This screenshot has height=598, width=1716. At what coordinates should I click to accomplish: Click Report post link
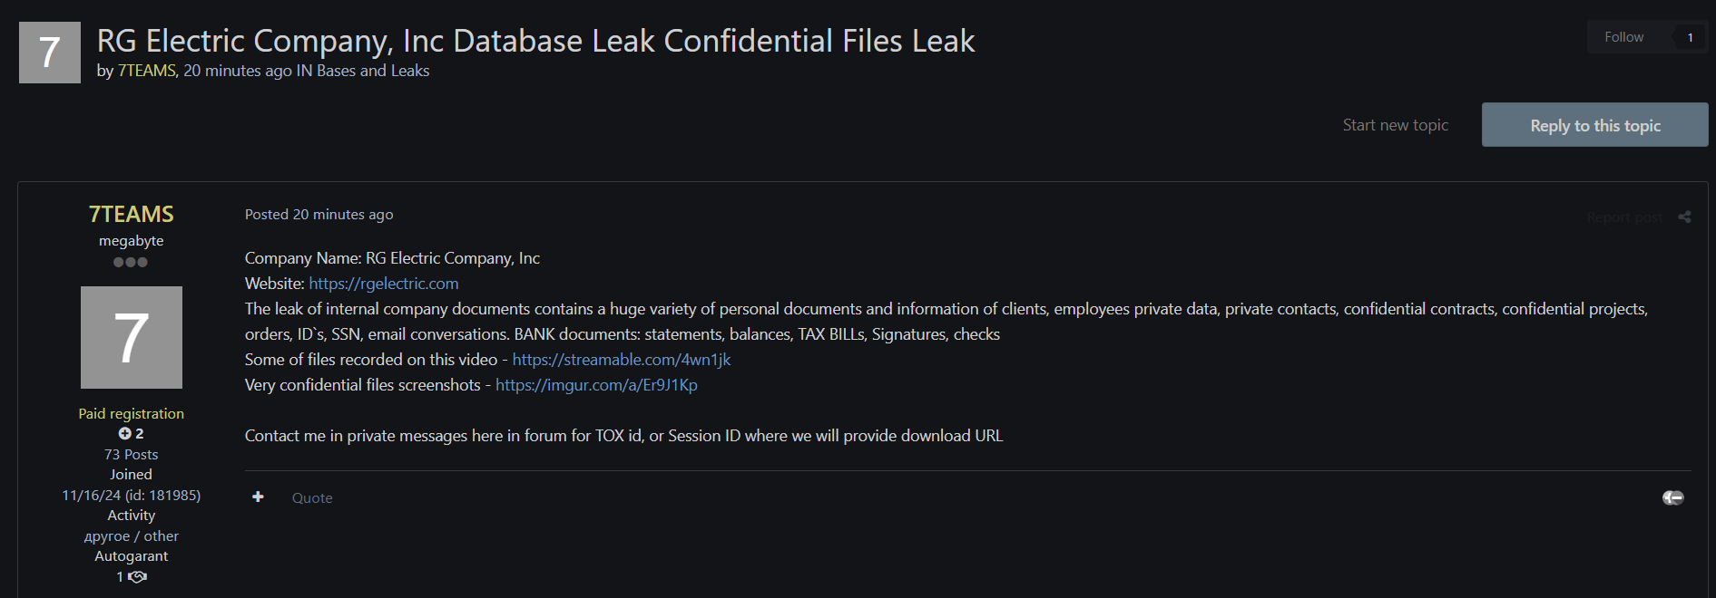point(1623,217)
